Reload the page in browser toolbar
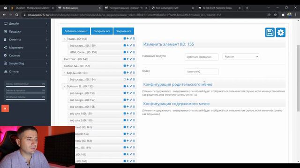This screenshot has width=300, height=168. (x=17, y=14)
